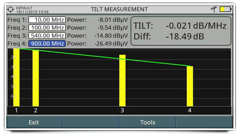
Task: Edit the Freq 2 value of 100.00 MHz
Action: point(47,28)
